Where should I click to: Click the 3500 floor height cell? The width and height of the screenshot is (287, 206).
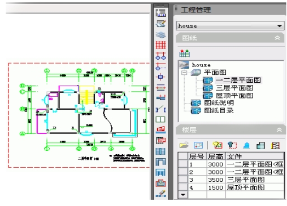pos(216,180)
